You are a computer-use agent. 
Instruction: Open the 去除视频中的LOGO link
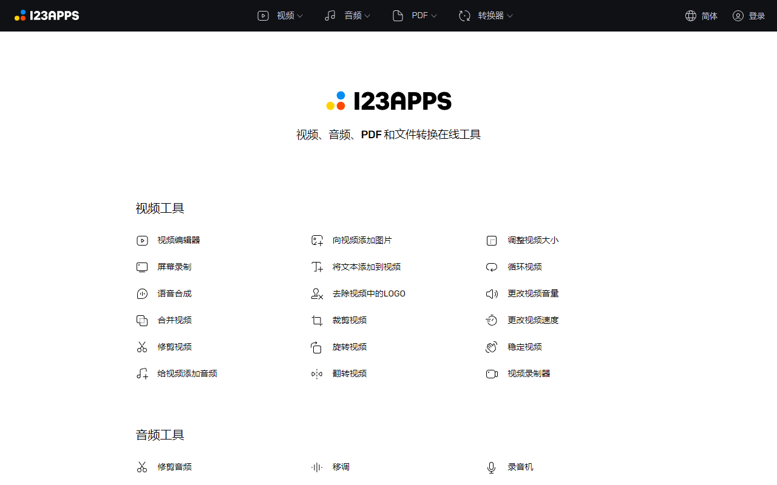[x=369, y=294]
